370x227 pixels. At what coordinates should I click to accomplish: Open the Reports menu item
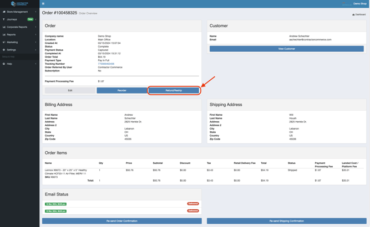coord(19,35)
